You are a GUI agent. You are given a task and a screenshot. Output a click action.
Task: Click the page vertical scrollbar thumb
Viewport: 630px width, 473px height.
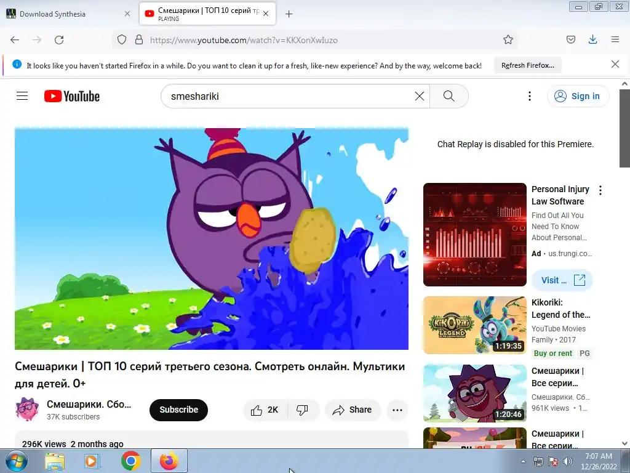[624, 128]
